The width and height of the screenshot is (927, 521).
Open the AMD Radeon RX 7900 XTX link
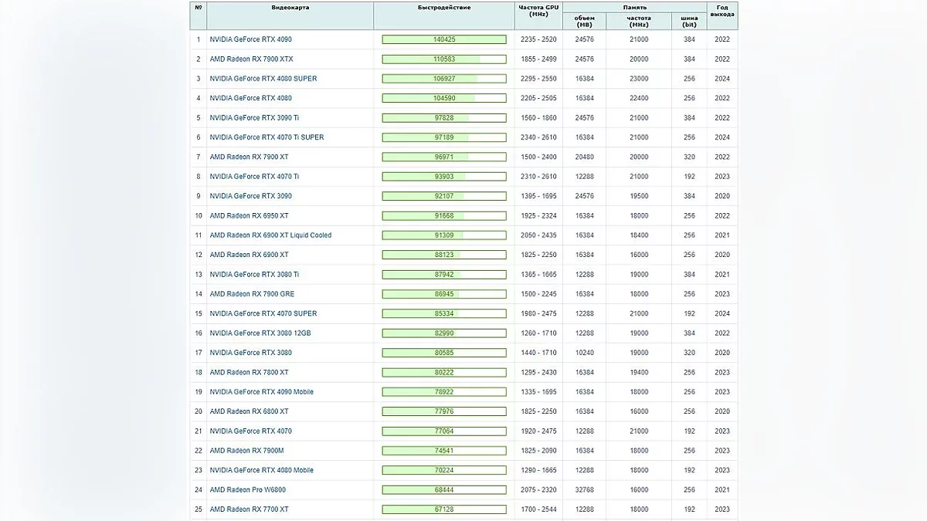251,59
